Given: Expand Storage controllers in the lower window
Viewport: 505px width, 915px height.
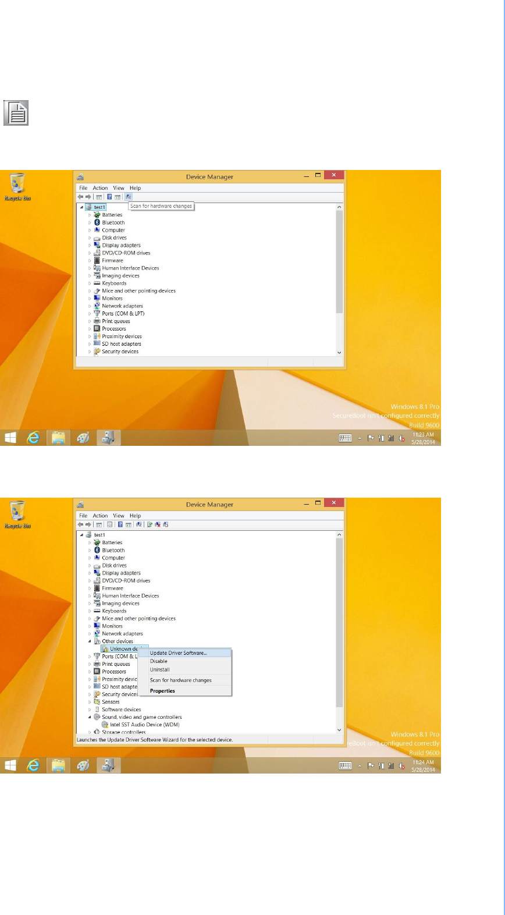Looking at the screenshot, I should click(x=90, y=732).
